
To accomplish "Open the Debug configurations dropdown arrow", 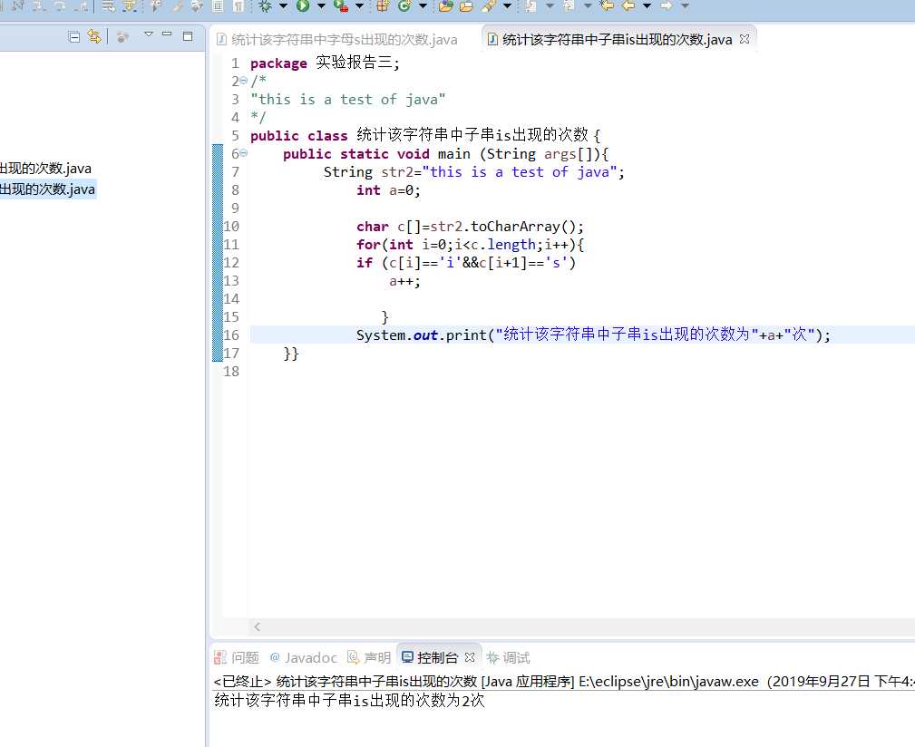I will point(283,5).
